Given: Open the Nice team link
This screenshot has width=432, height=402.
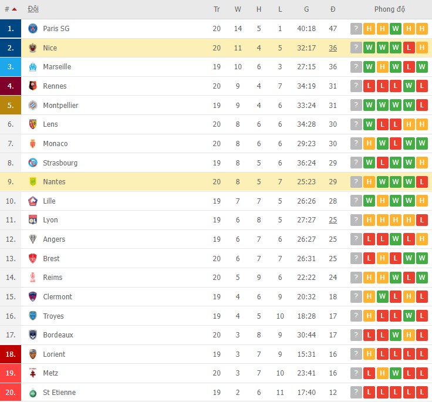Looking at the screenshot, I should click(x=50, y=48).
